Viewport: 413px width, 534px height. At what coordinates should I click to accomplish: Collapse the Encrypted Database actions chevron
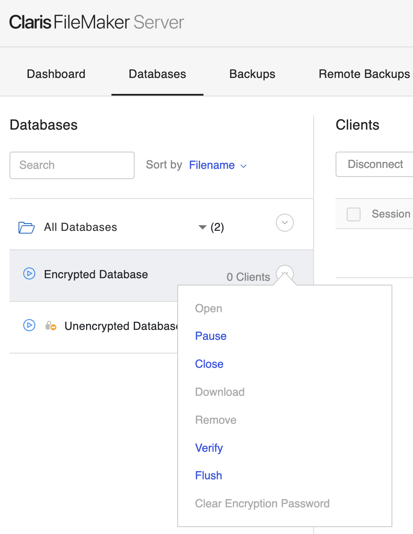tap(284, 273)
